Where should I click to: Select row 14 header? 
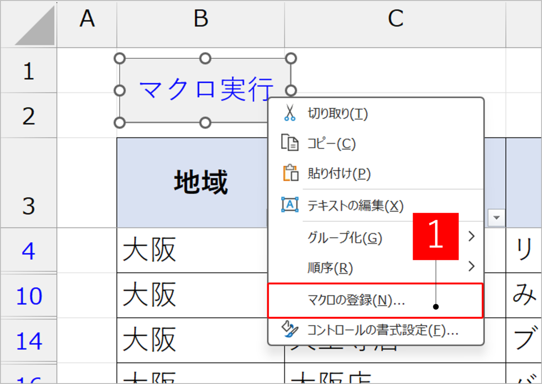pos(29,341)
